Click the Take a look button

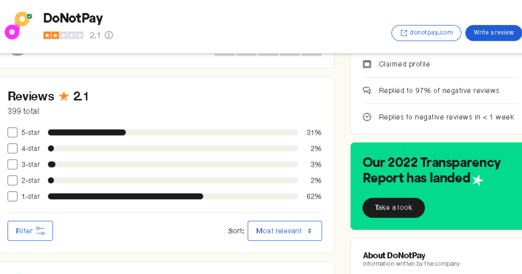393,208
